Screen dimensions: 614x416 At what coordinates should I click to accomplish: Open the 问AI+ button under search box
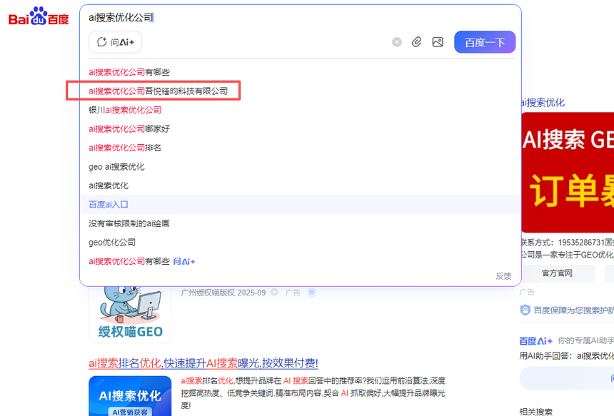coord(115,42)
